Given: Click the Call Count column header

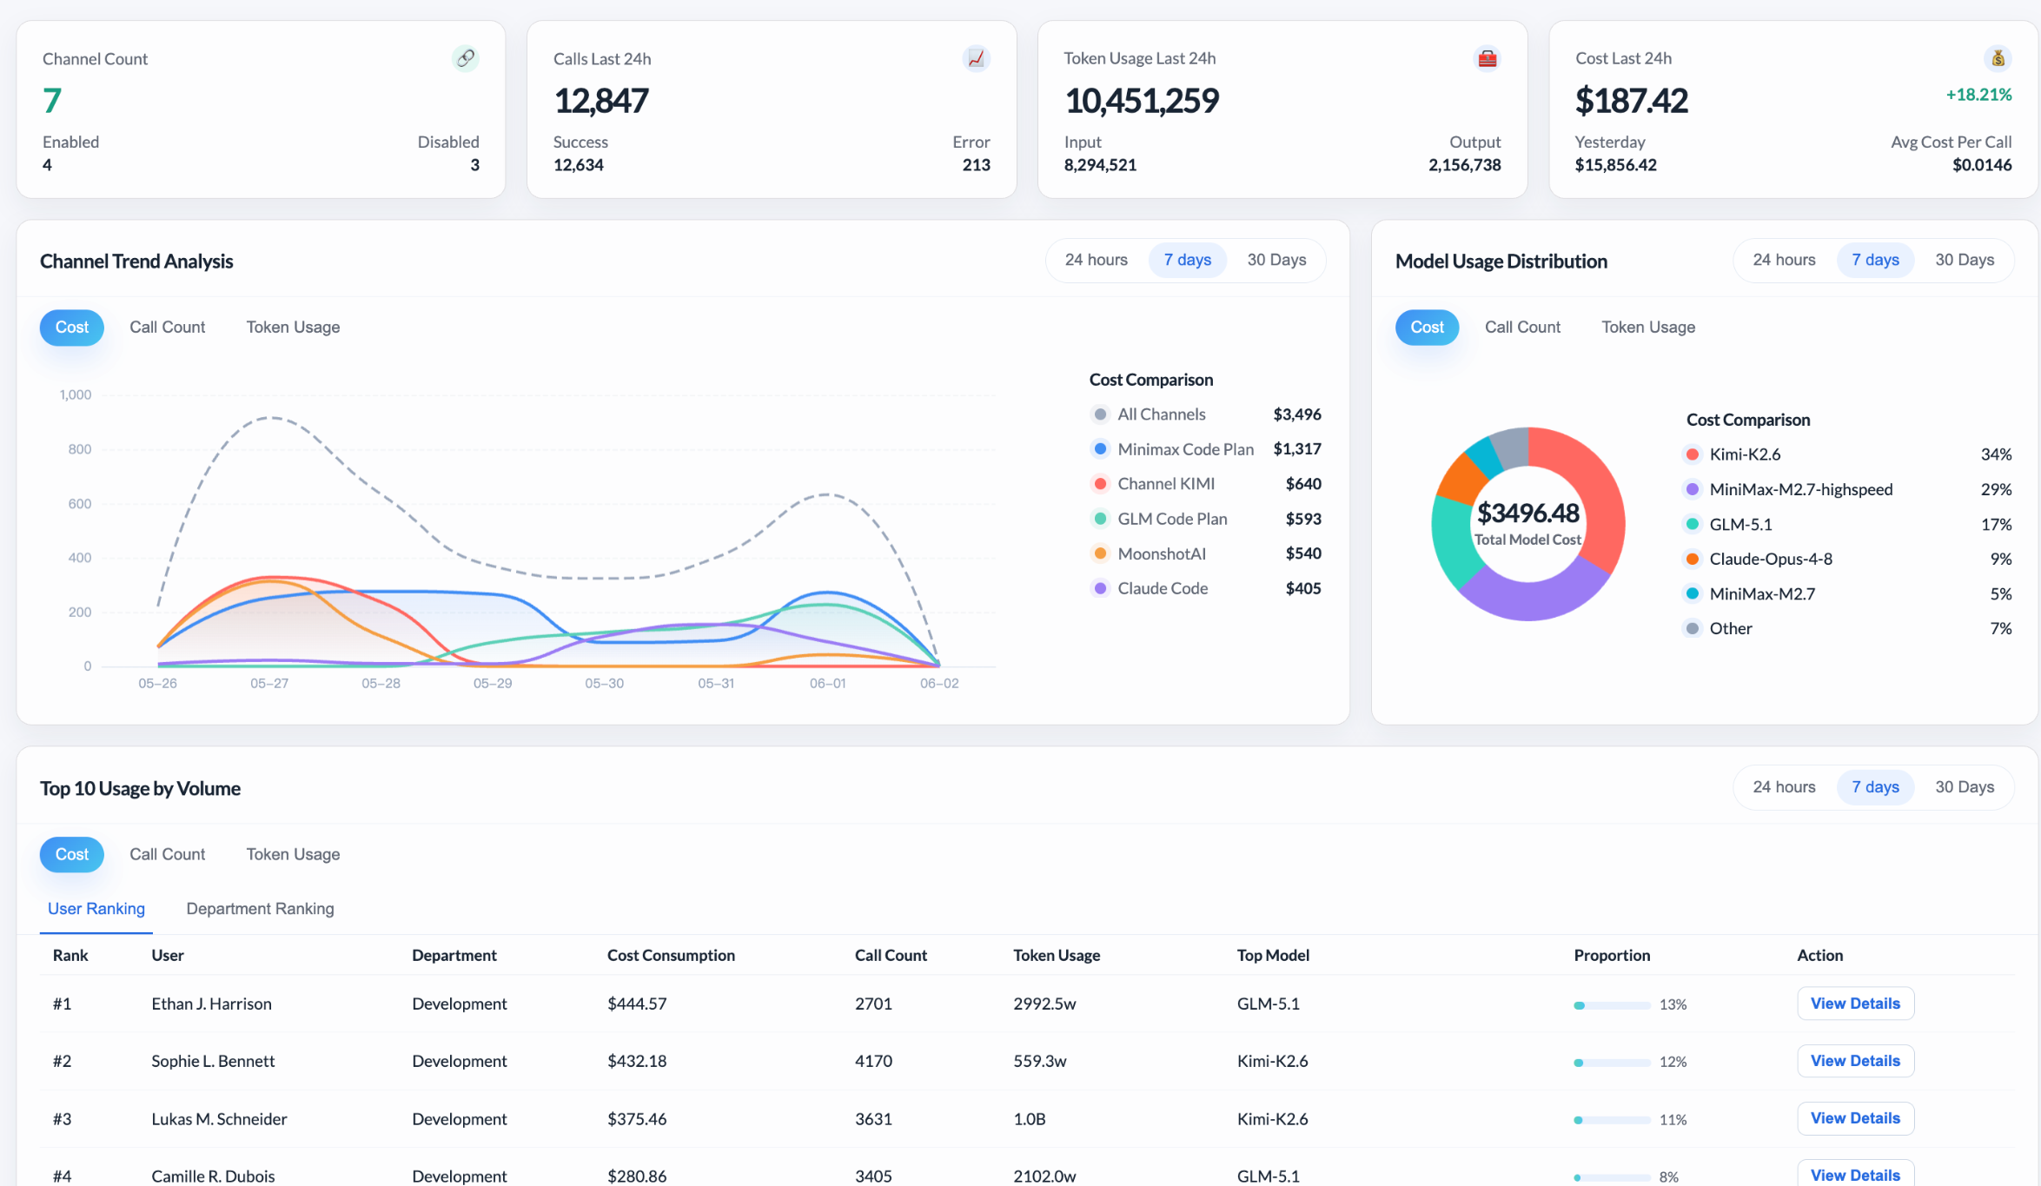Looking at the screenshot, I should pos(891,956).
